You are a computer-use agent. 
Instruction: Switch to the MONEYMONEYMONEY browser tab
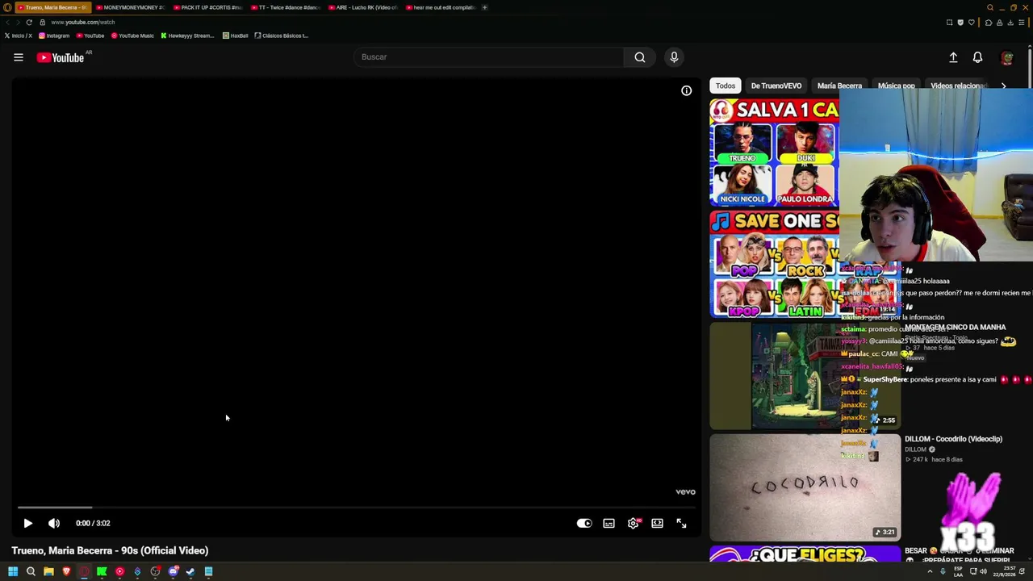click(x=130, y=7)
